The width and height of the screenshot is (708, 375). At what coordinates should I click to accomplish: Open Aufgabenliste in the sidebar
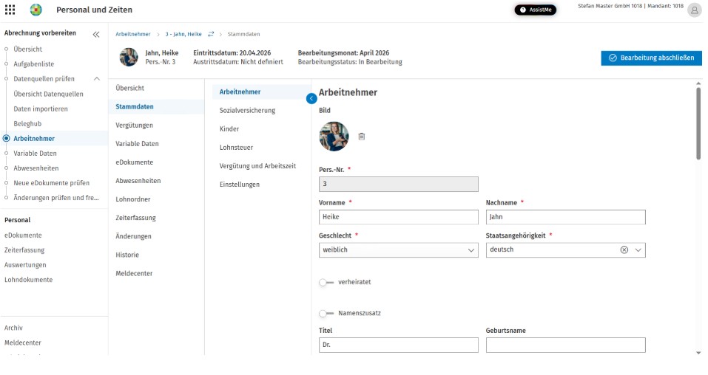(34, 63)
